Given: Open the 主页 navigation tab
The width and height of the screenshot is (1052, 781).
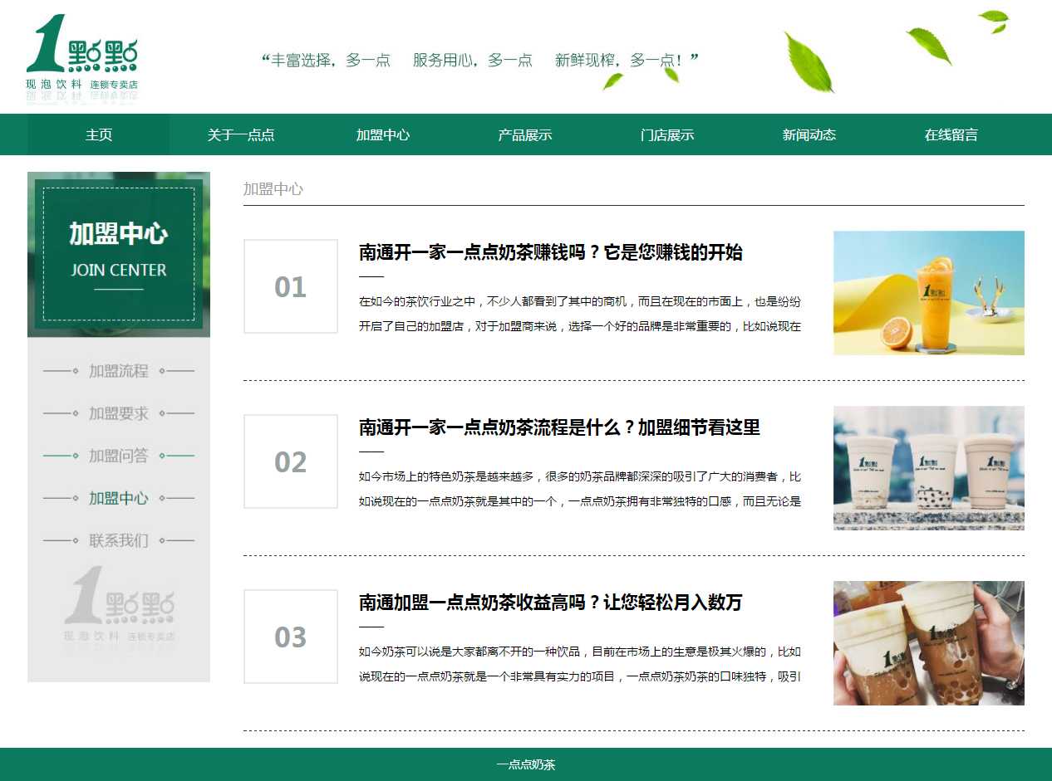Looking at the screenshot, I should [99, 134].
